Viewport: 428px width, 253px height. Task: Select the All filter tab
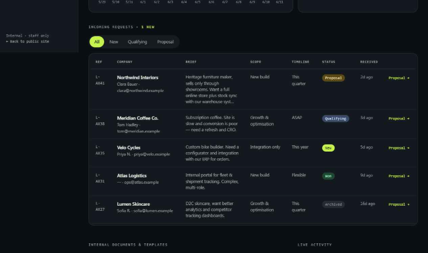point(97,42)
